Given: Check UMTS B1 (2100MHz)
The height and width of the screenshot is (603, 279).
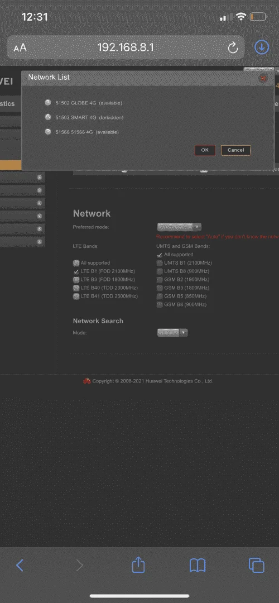Looking at the screenshot, I should coord(160,263).
